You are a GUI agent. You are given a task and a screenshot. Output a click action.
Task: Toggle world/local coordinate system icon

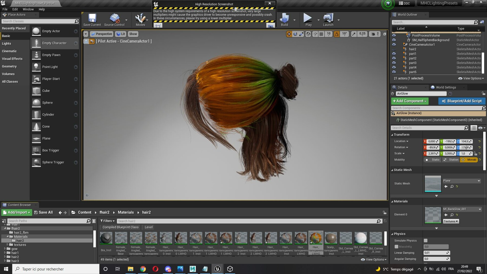[x=308, y=34]
